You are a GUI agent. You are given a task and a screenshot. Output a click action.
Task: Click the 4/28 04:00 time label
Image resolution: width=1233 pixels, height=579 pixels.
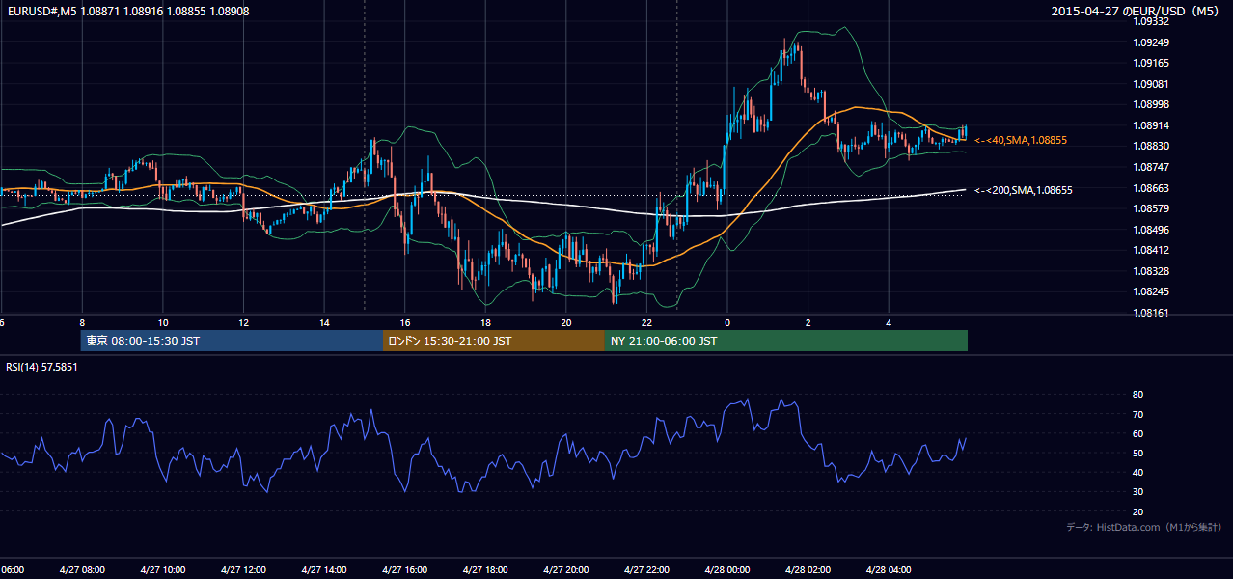pyautogui.click(x=889, y=570)
